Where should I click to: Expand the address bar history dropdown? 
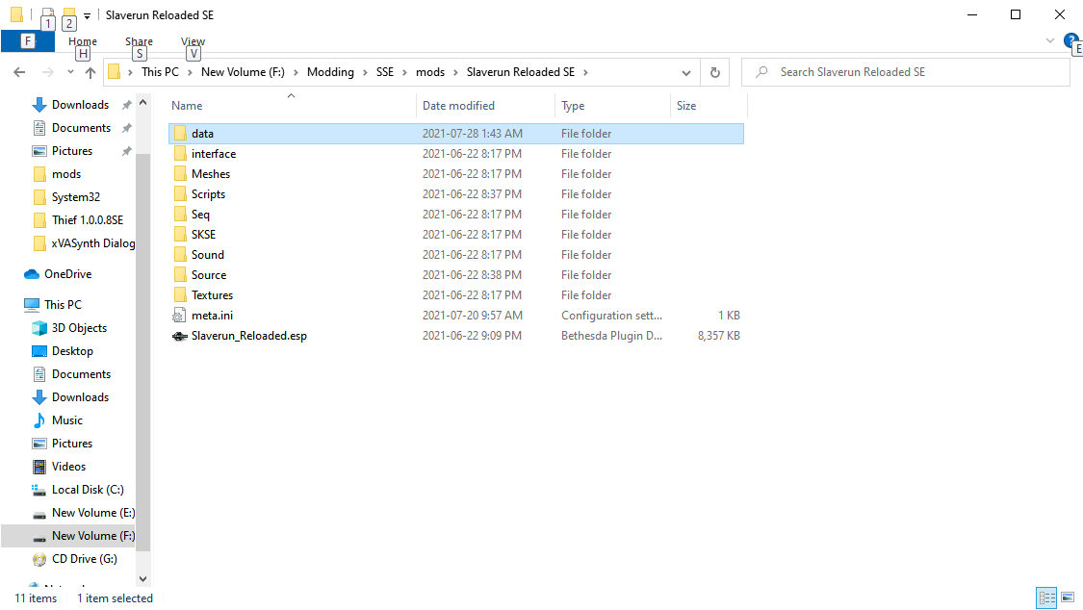[685, 72]
